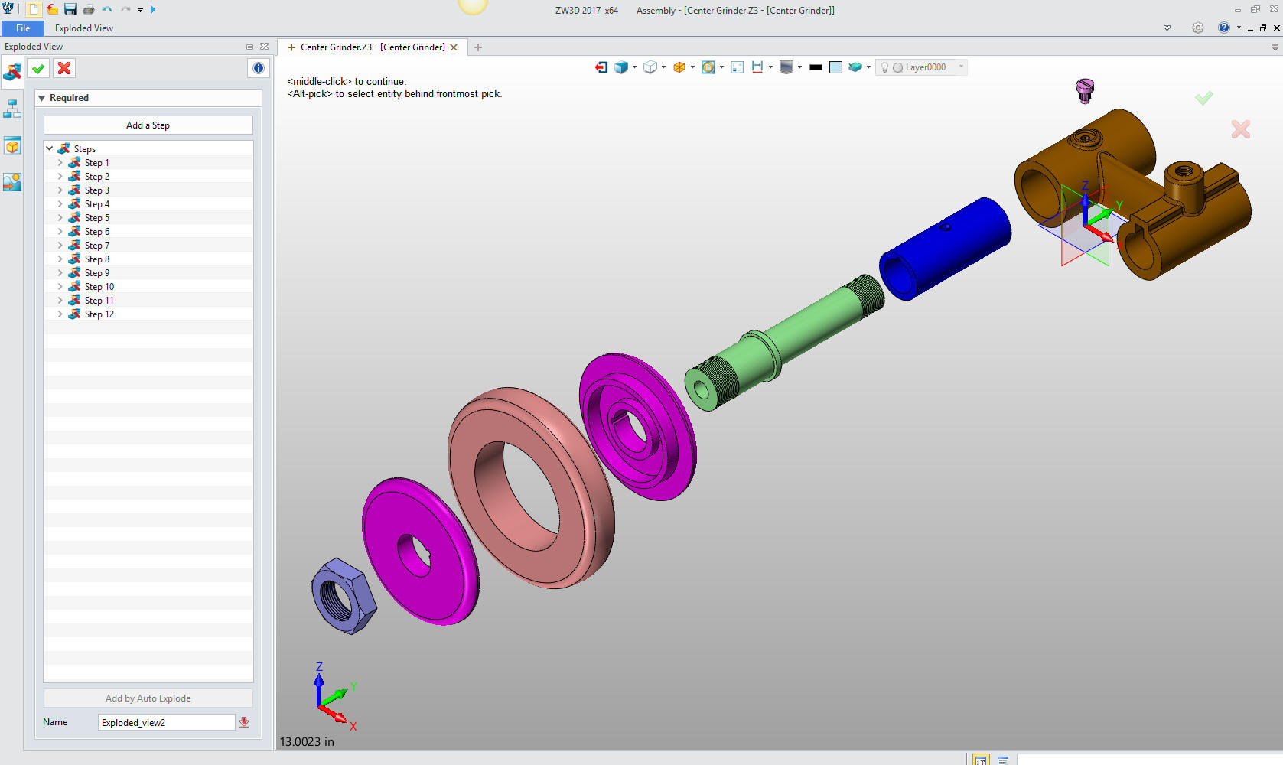
Task: Click the Undo arrow icon
Action: (x=107, y=10)
